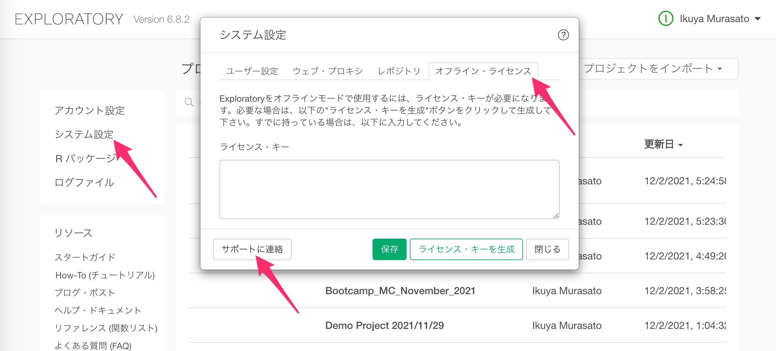Click the 12/2/2021, 5:24 date cell
This screenshot has height=351, width=776.
click(x=685, y=181)
